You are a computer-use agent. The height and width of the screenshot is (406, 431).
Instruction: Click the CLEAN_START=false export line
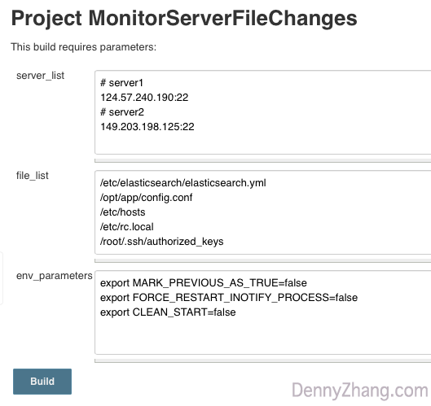pos(168,312)
